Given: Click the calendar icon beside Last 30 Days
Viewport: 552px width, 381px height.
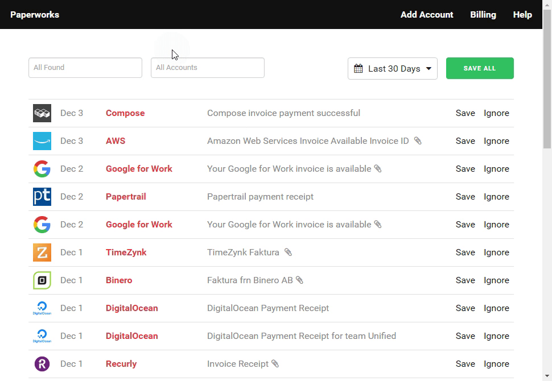Looking at the screenshot, I should (358, 68).
